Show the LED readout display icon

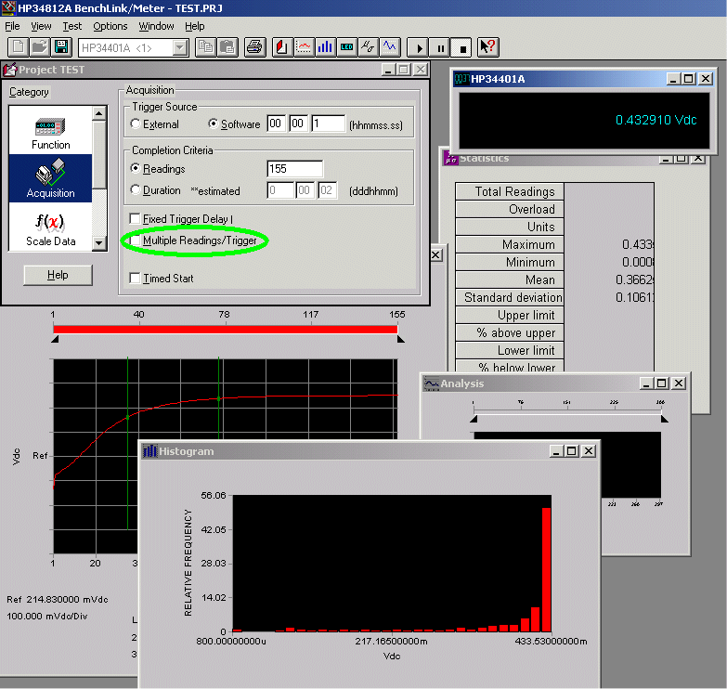pos(346,46)
